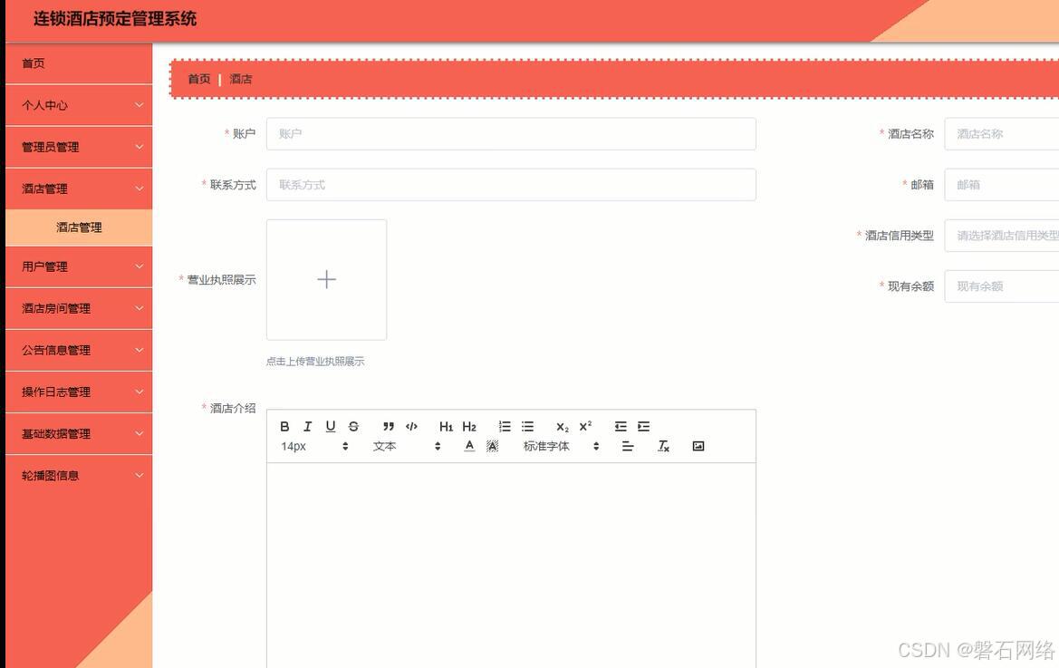Select the underline formatting icon

[x=330, y=426]
